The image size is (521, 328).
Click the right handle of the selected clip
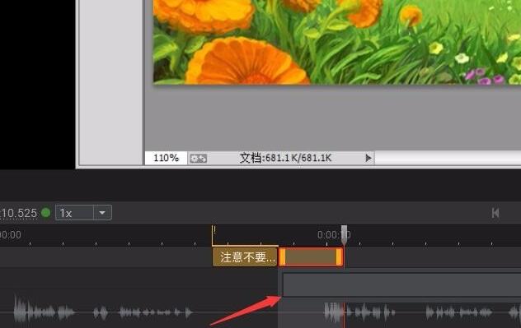coord(339,257)
